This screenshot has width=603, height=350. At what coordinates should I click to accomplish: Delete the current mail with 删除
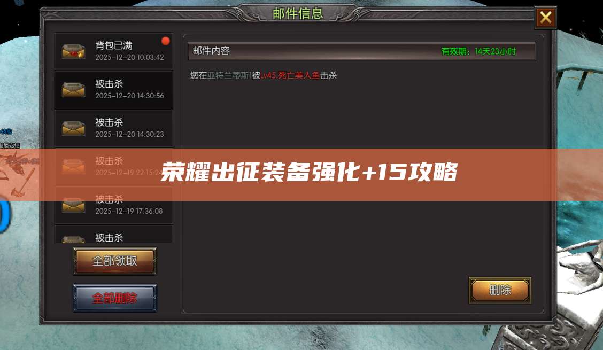[x=500, y=290]
